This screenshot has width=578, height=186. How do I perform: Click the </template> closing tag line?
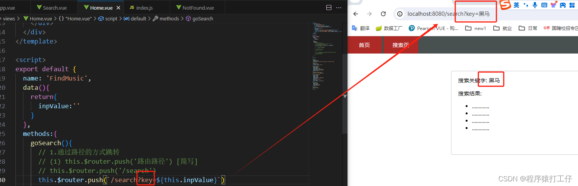(36, 41)
